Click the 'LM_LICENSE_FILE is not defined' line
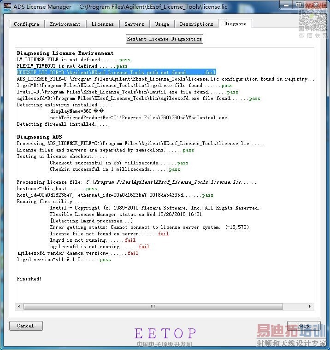 coord(73,59)
